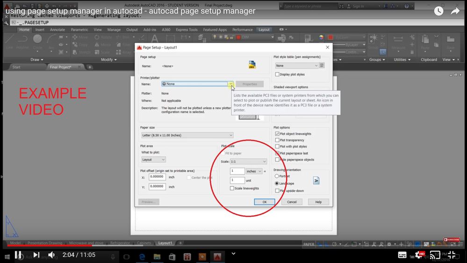The height and width of the screenshot is (263, 467).
Task: Click the landscape orientation preview icon
Action: [x=316, y=181]
